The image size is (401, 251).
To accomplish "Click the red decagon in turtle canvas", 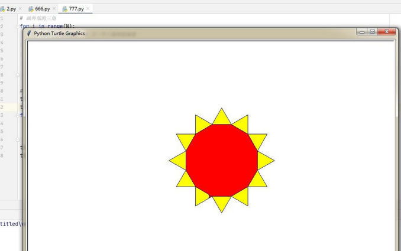I will click(222, 161).
